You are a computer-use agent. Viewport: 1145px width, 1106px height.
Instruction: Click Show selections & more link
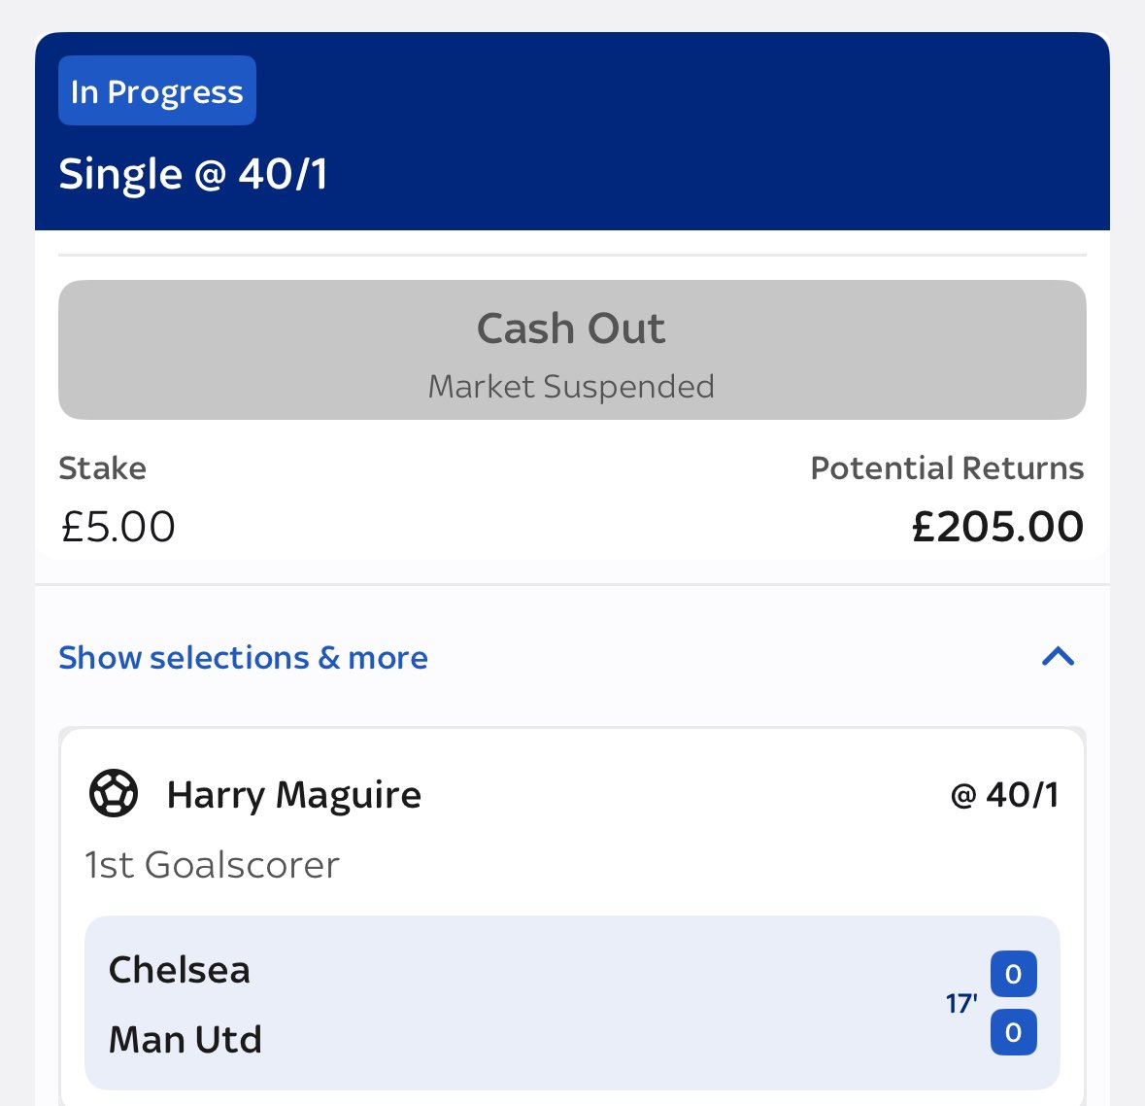tap(243, 657)
